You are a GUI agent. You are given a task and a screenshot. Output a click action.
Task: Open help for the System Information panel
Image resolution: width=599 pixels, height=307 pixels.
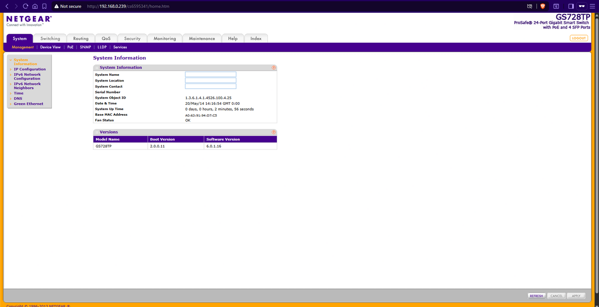[x=274, y=68]
